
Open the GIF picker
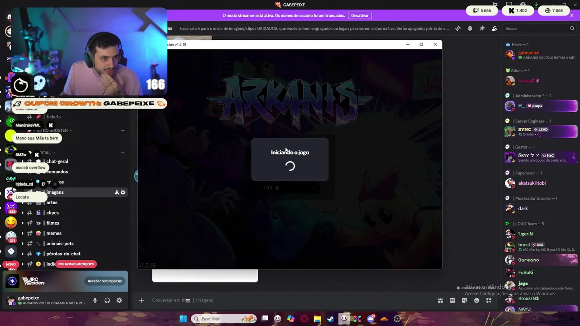tap(452, 300)
